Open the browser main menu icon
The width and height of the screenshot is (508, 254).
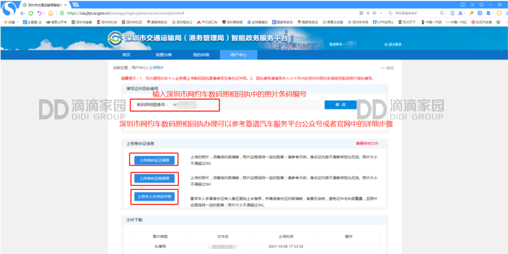pos(472,4)
